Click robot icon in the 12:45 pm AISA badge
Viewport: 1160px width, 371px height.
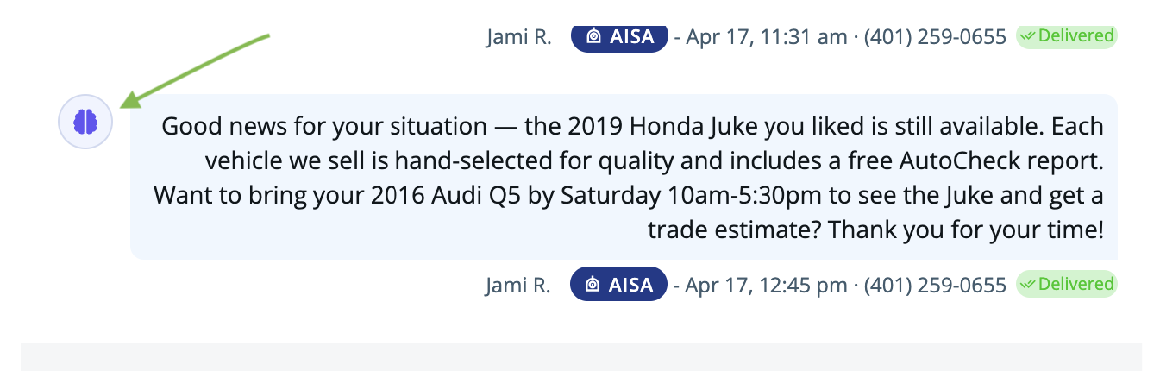[593, 285]
